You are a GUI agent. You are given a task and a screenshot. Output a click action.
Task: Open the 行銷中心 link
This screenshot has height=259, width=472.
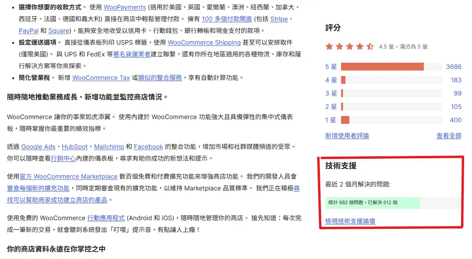(64, 158)
